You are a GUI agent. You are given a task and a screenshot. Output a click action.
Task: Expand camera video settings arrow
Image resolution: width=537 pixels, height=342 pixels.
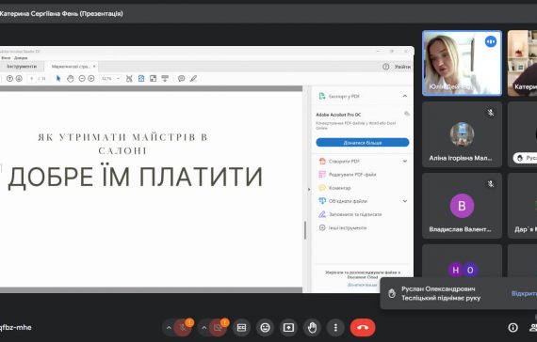coord(204,328)
